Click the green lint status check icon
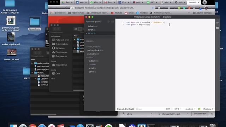Screen dimensions: 226x127 tap(199, 109)
